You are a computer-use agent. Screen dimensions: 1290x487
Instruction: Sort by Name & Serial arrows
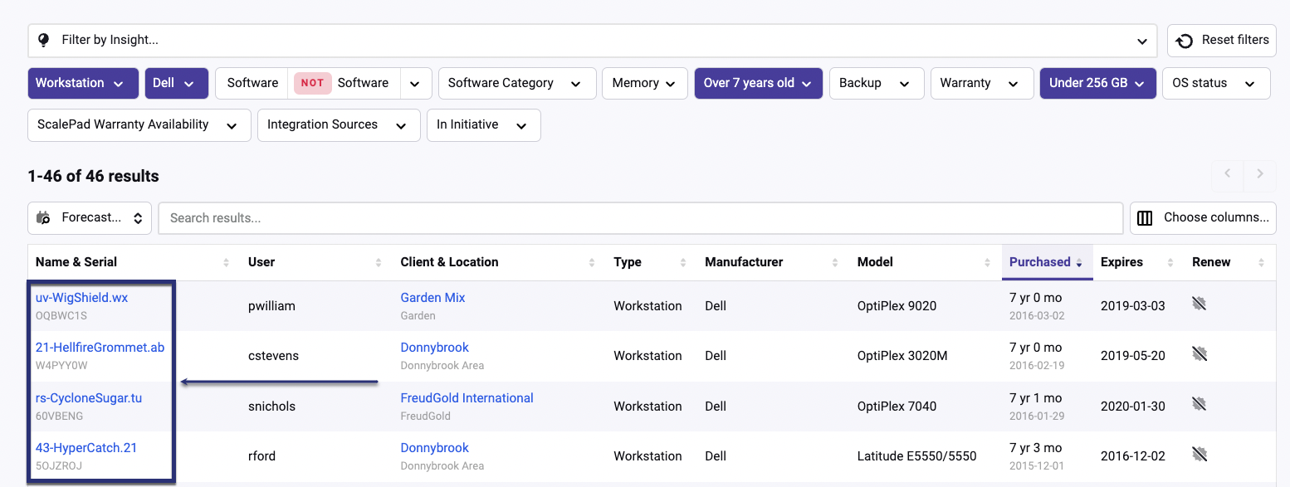226,262
